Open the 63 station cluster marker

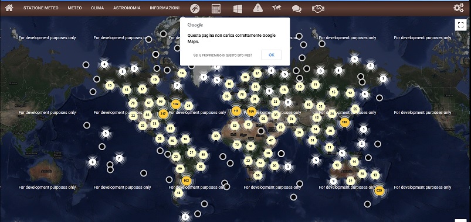[x=170, y=129]
